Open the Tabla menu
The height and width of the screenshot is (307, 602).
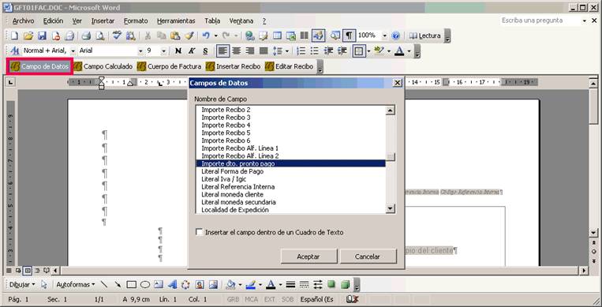pos(212,21)
